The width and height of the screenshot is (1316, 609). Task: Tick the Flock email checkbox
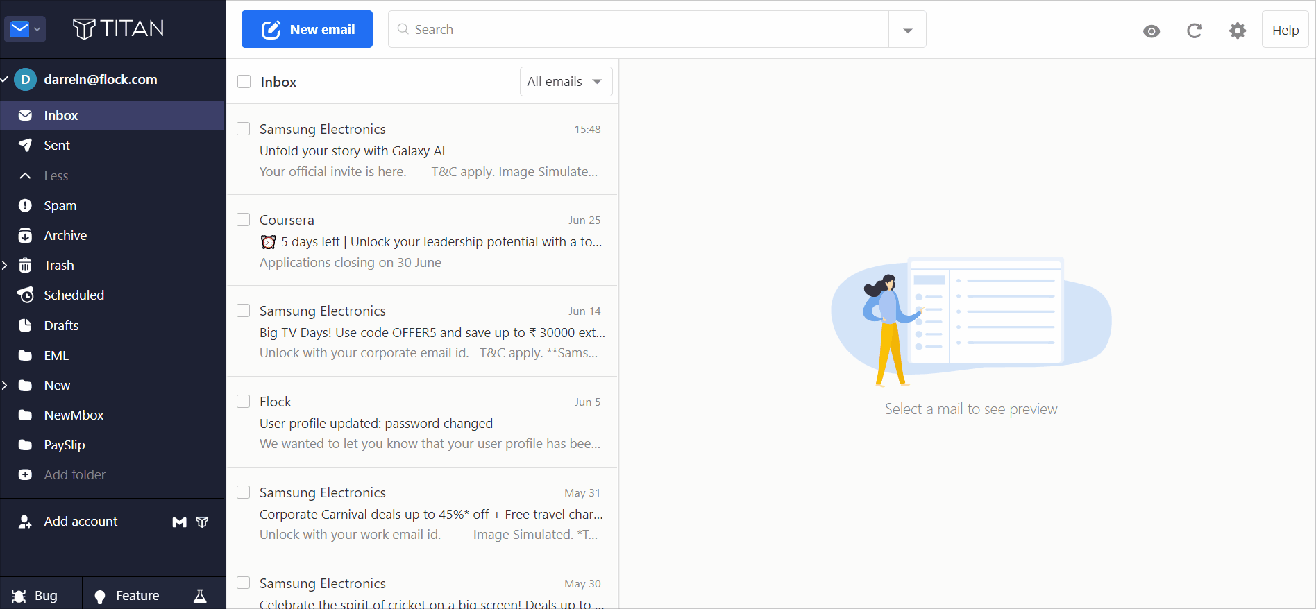(x=244, y=402)
